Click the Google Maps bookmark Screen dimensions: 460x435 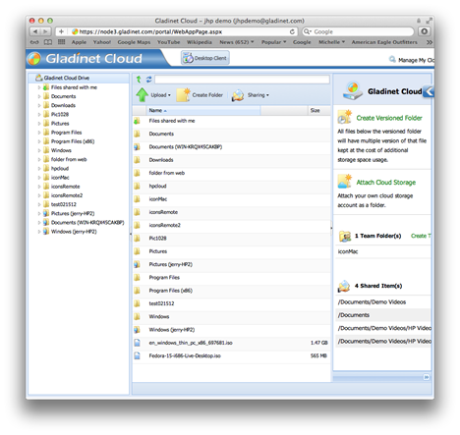134,42
